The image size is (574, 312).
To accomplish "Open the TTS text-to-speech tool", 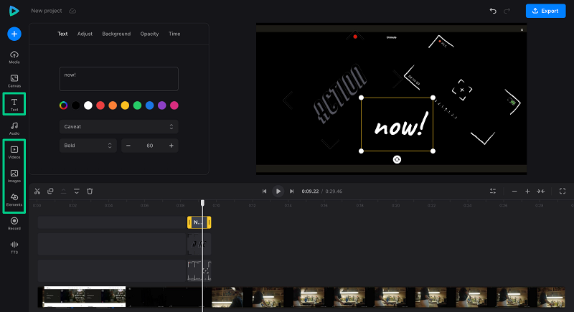I will tap(14, 247).
